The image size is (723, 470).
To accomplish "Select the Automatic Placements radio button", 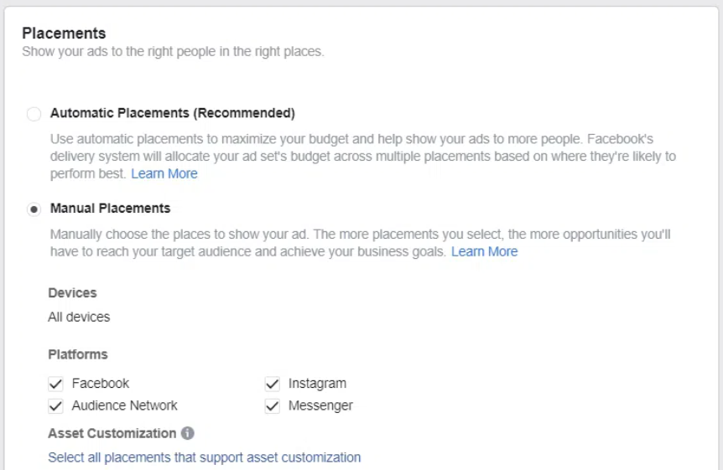I will (34, 114).
